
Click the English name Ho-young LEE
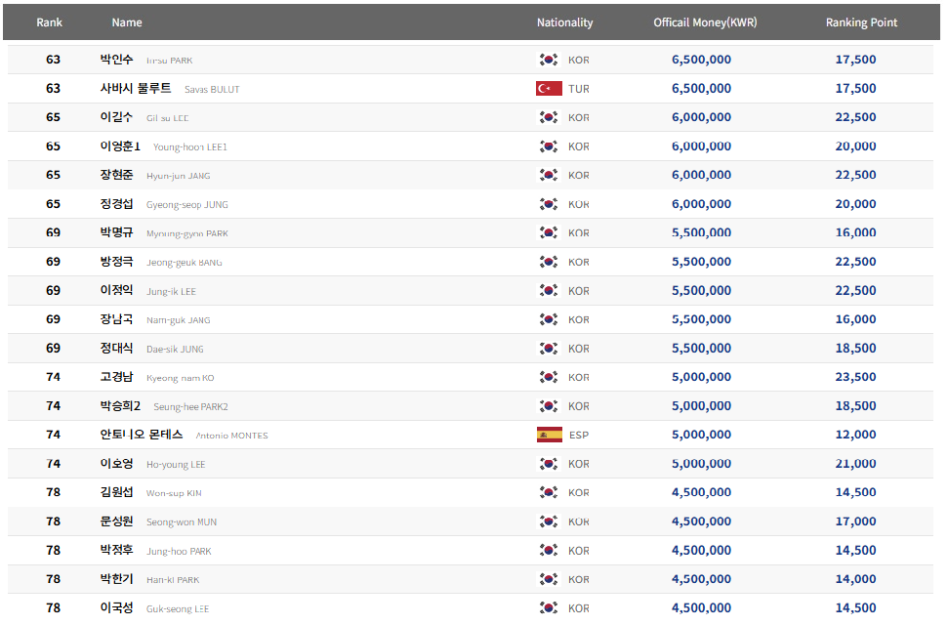(x=176, y=465)
